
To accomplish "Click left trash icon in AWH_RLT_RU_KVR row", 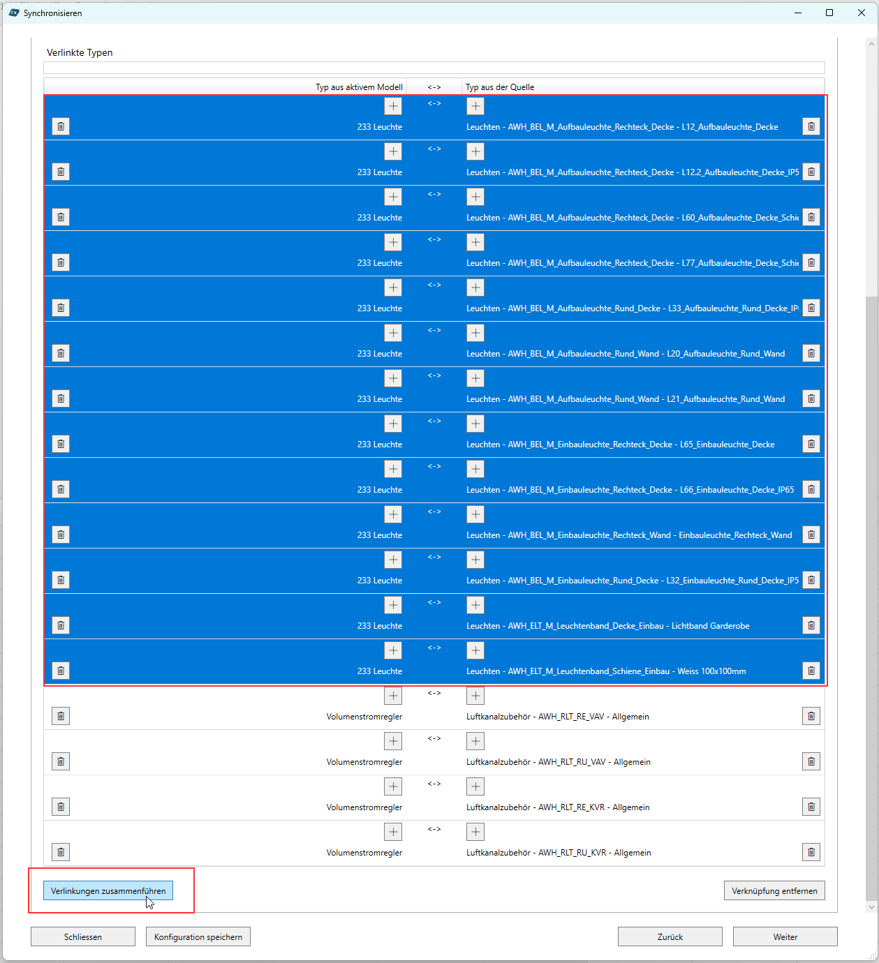I will point(61,852).
